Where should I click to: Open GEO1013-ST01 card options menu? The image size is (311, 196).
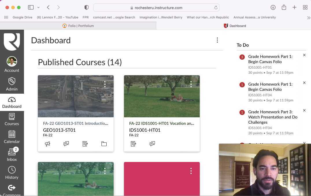[x=105, y=84]
